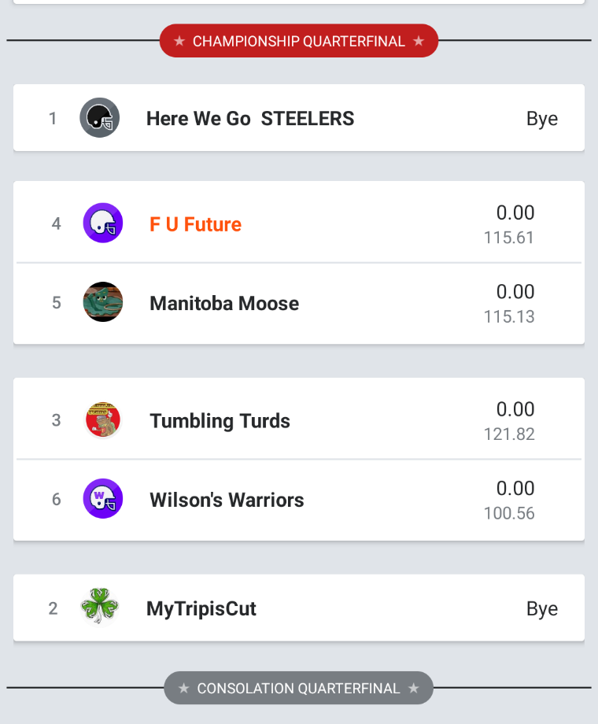Open the Wilson's Warriors purple W helmet icon
Viewport: 598px width, 724px height.
[x=102, y=499]
